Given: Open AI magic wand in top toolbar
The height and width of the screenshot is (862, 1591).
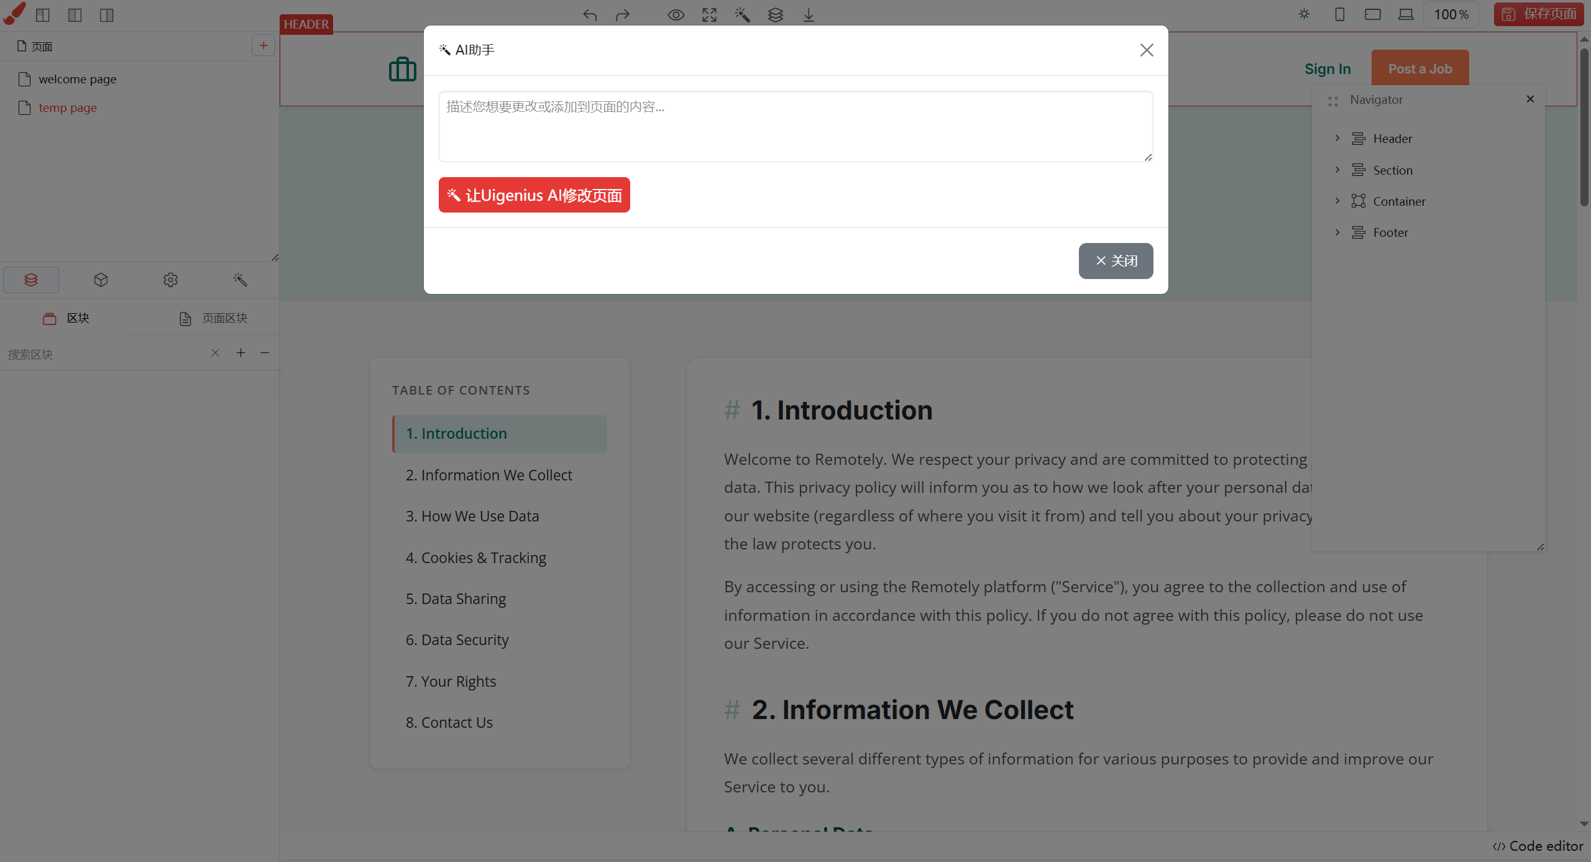Looking at the screenshot, I should [742, 15].
